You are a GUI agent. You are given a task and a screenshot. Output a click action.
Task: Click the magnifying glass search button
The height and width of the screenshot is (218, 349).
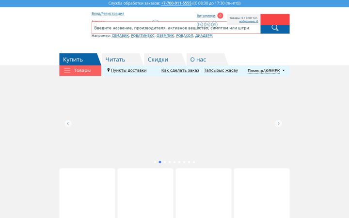pyautogui.click(x=275, y=29)
